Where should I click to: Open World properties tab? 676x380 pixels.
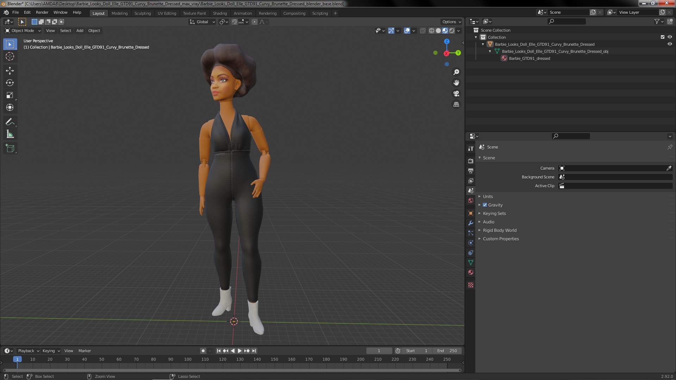[x=471, y=201]
